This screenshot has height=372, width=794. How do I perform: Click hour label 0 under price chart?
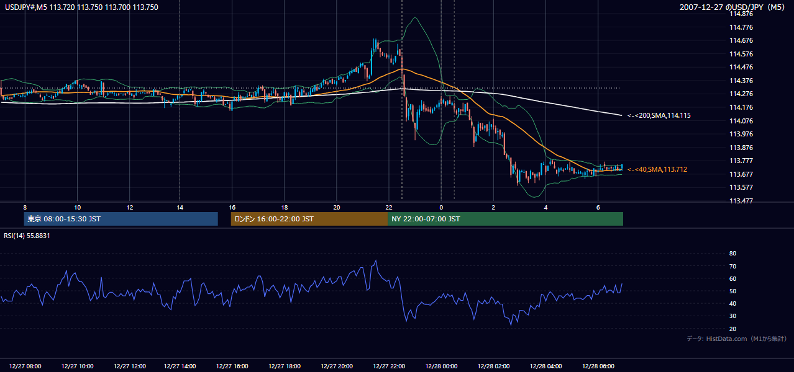441,207
